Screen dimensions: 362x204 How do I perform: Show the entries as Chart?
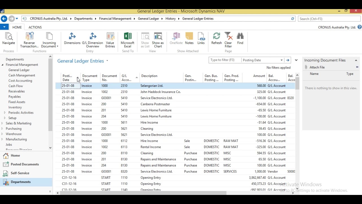pos(158,40)
